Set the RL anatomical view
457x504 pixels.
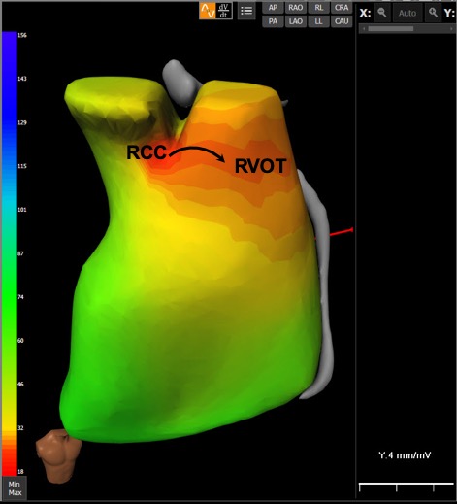[x=318, y=8]
